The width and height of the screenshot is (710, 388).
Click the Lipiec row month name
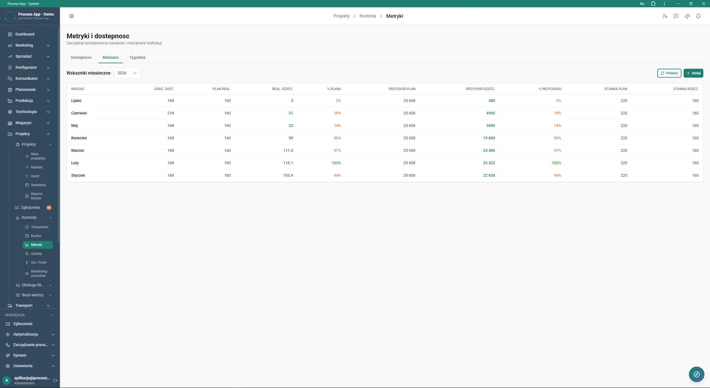(x=76, y=101)
